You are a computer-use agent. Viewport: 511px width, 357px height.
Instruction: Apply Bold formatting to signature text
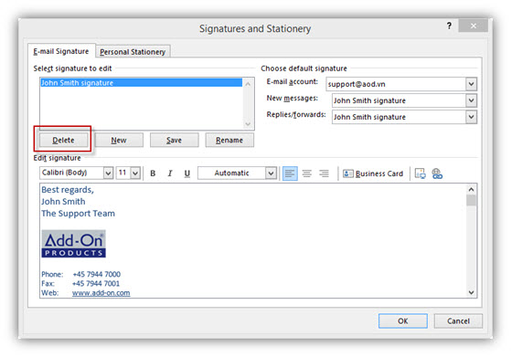pos(153,173)
